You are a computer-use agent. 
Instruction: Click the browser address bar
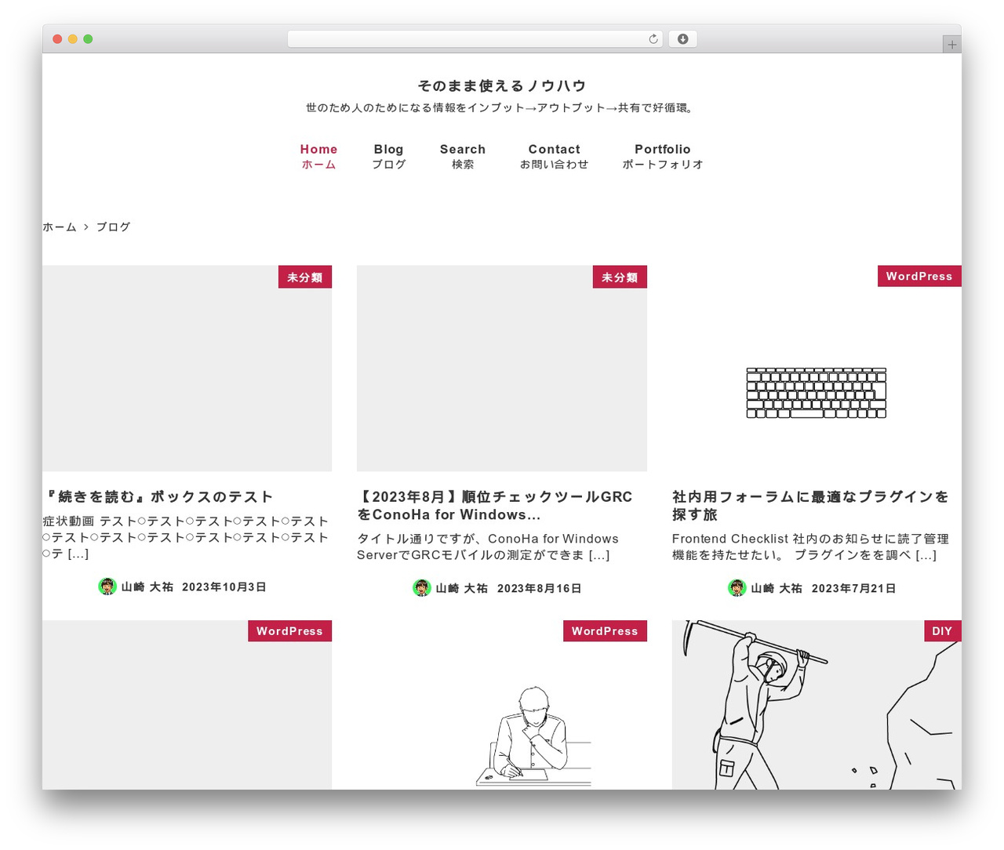coord(475,39)
